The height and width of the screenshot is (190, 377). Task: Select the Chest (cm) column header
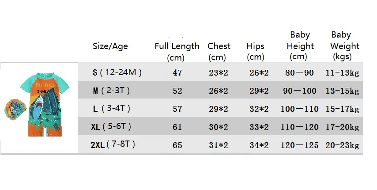[x=219, y=51]
